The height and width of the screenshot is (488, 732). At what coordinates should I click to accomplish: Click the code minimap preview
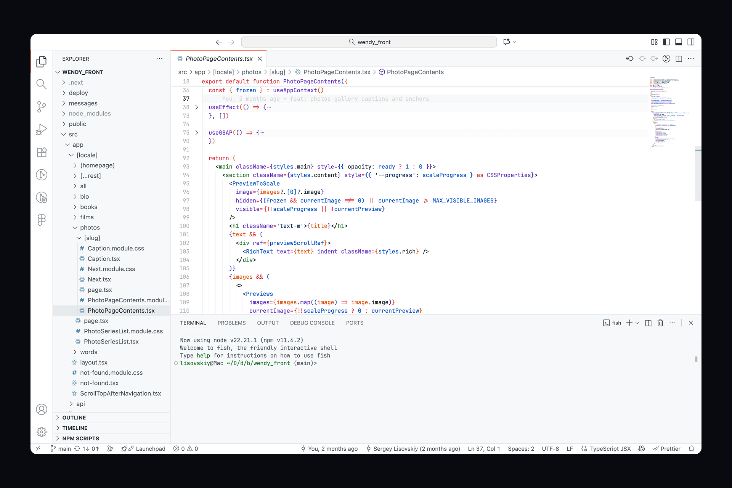[x=667, y=112]
